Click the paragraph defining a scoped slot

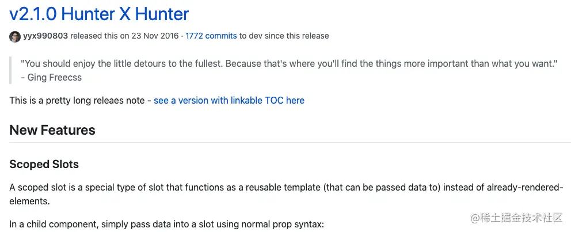pyautogui.click(x=287, y=195)
